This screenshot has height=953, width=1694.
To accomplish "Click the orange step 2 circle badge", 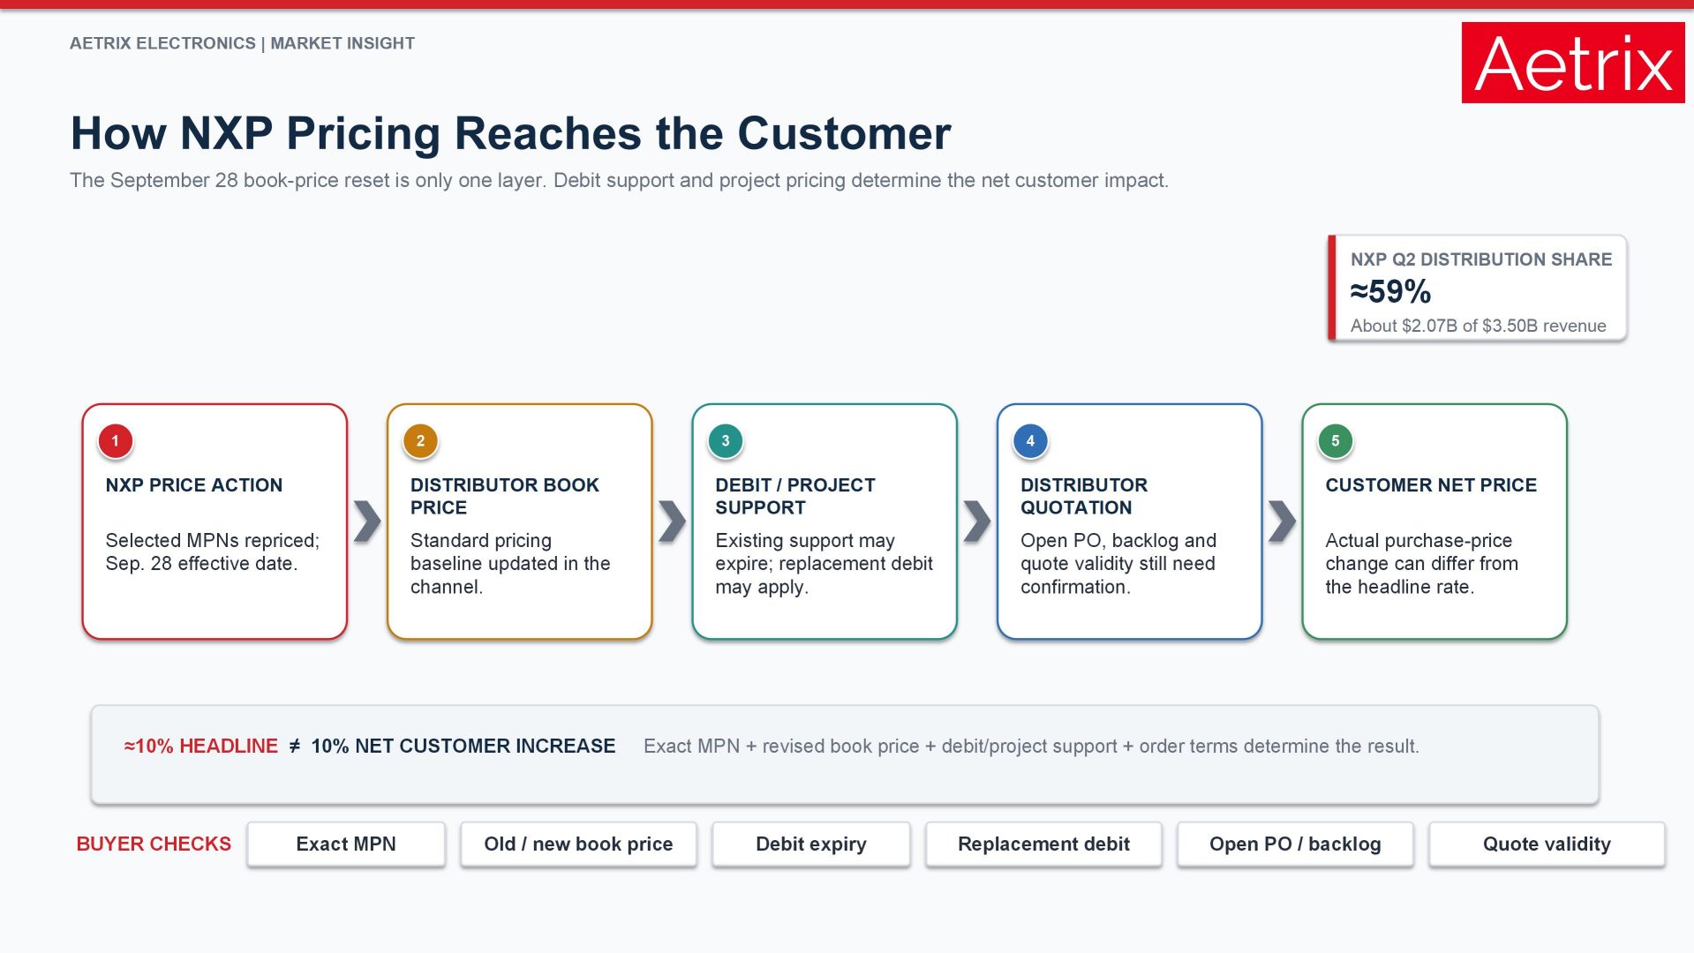I will [x=420, y=441].
